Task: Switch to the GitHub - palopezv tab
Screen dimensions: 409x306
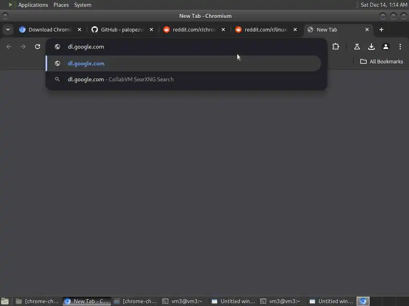Action: click(121, 29)
